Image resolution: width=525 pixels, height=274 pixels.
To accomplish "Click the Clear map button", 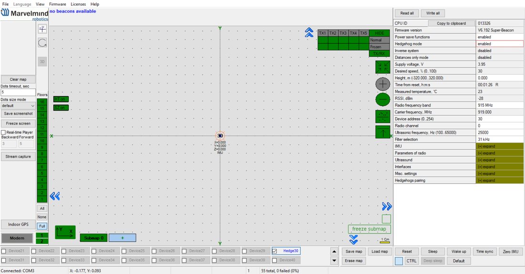I will click(18, 80).
